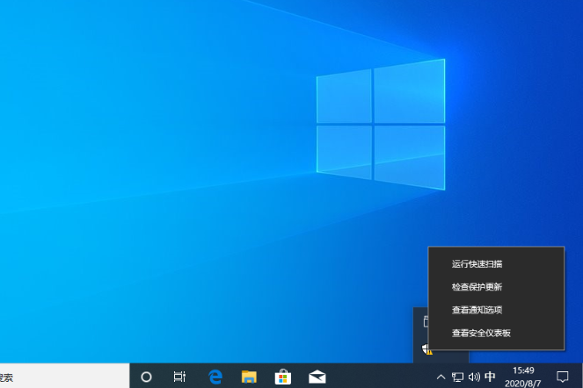Select 查看通知选项 menu entry
Viewport: 583px width, 388px height.
pos(477,310)
